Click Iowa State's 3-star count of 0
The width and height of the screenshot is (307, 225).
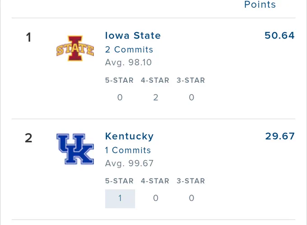pyautogui.click(x=191, y=97)
